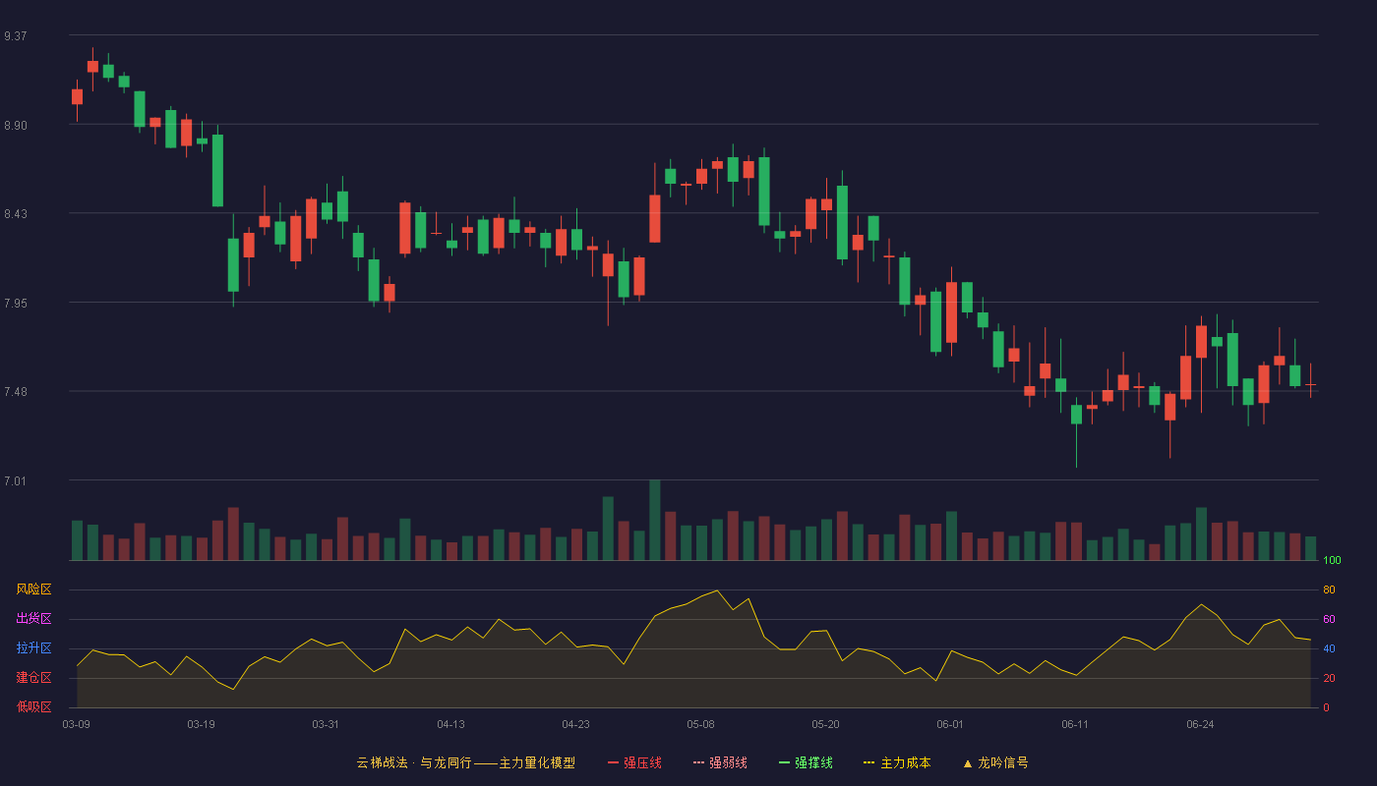Toggle the 强撑线 legend entry
This screenshot has height=786, width=1377.
(x=806, y=762)
